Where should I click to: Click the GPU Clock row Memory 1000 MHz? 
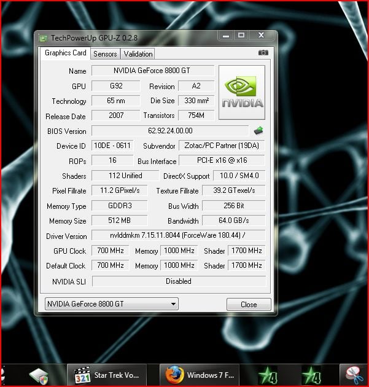pyautogui.click(x=179, y=251)
